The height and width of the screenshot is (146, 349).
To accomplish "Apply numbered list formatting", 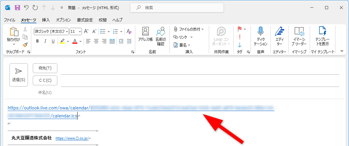I will point(116,32).
